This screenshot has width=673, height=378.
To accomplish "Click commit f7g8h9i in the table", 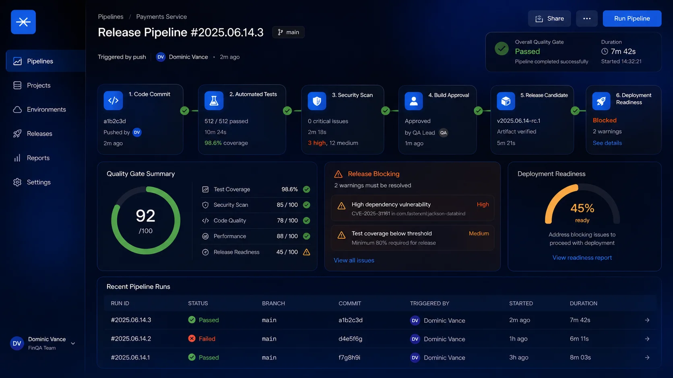I will tap(349, 358).
